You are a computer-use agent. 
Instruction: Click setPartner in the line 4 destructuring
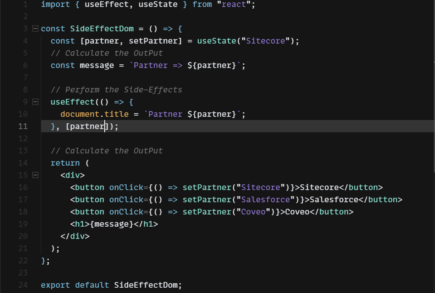click(x=153, y=41)
